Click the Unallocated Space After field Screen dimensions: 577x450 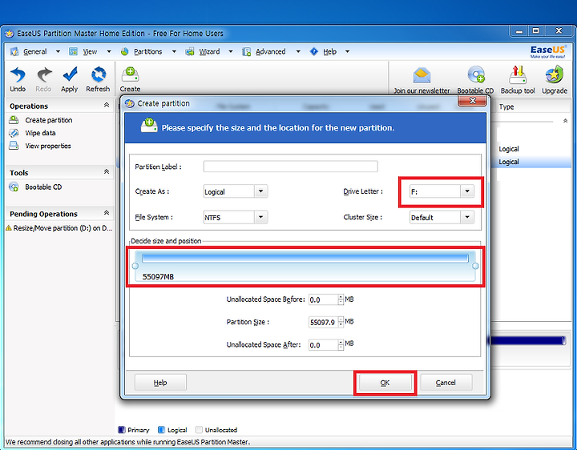323,345
